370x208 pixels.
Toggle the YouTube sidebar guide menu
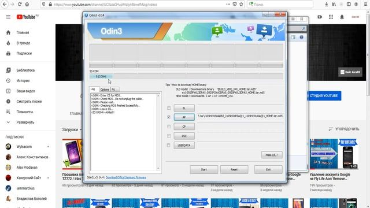click(x=8, y=17)
